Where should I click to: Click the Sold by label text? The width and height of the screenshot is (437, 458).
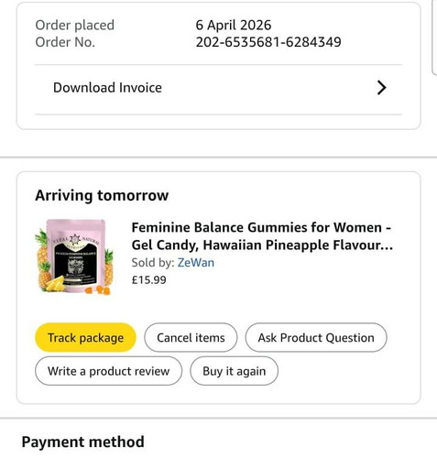tap(153, 263)
